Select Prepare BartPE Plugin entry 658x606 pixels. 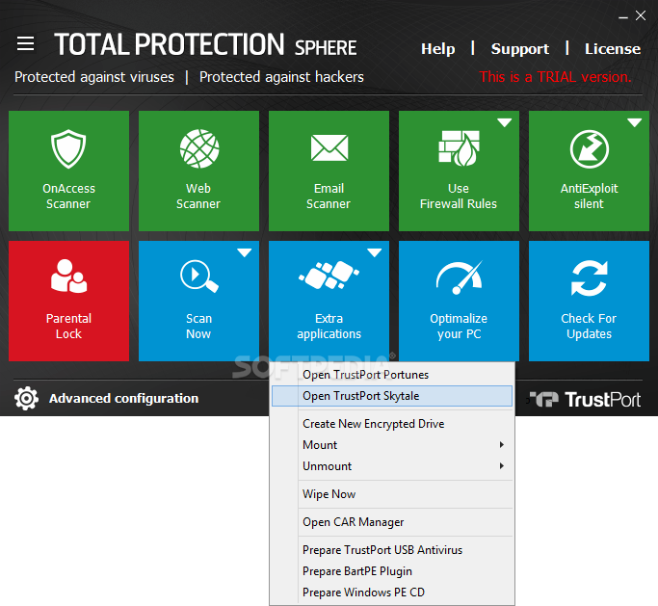coord(392,571)
